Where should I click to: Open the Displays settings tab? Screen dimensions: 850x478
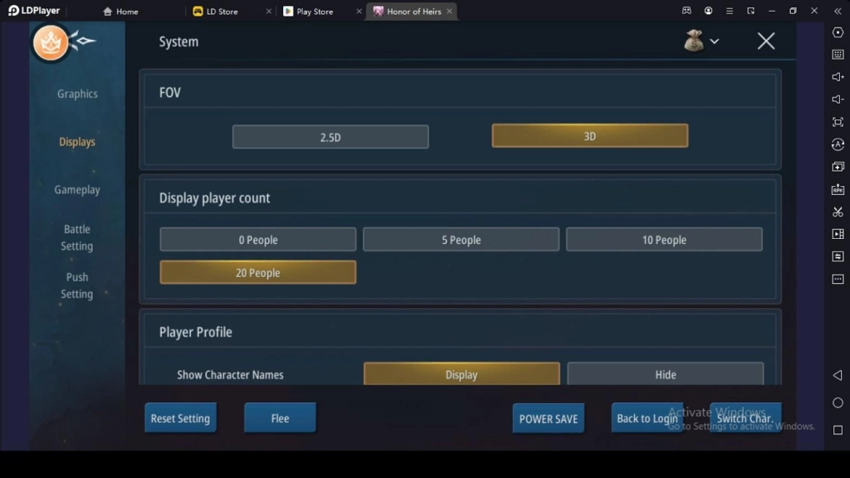77,142
